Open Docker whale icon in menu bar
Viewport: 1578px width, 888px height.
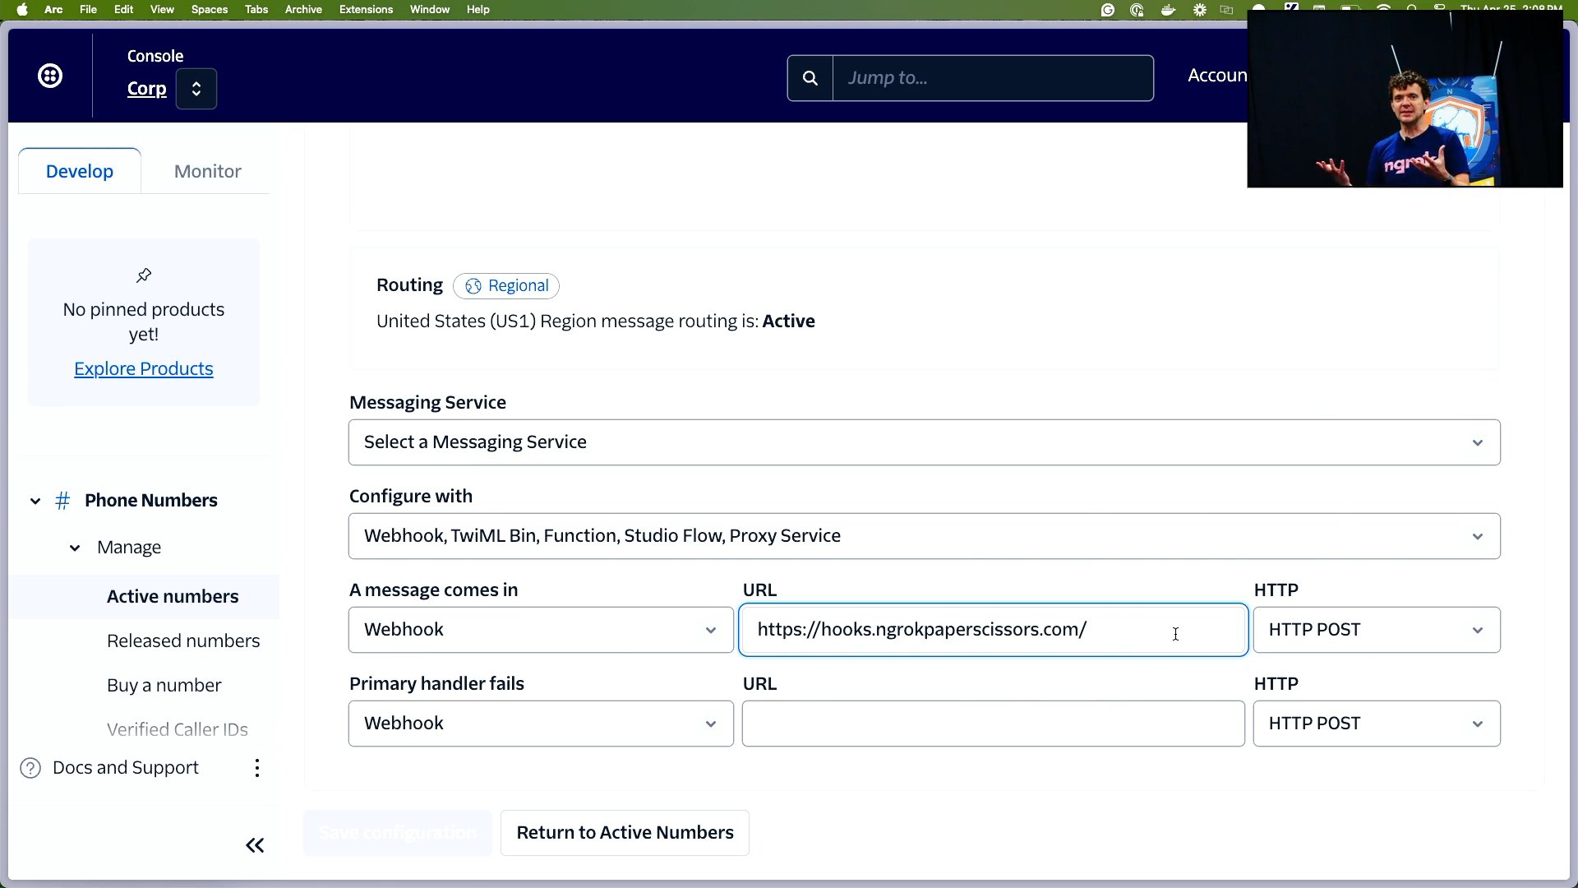click(1168, 10)
